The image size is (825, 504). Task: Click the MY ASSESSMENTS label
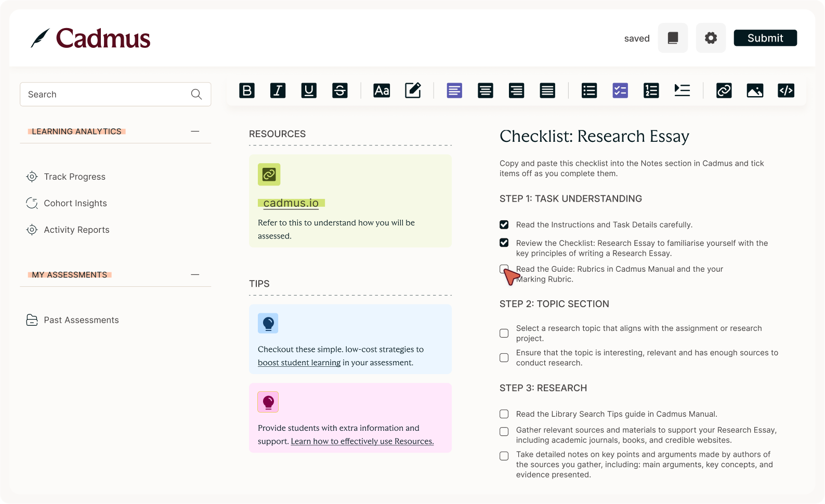click(x=70, y=274)
